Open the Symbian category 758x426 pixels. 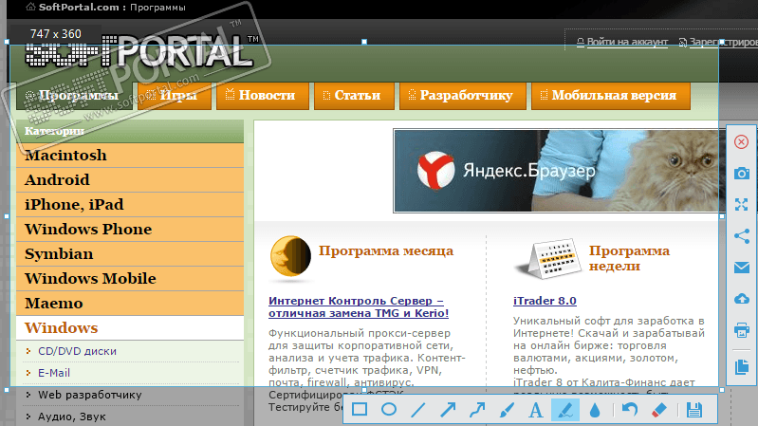click(130, 254)
